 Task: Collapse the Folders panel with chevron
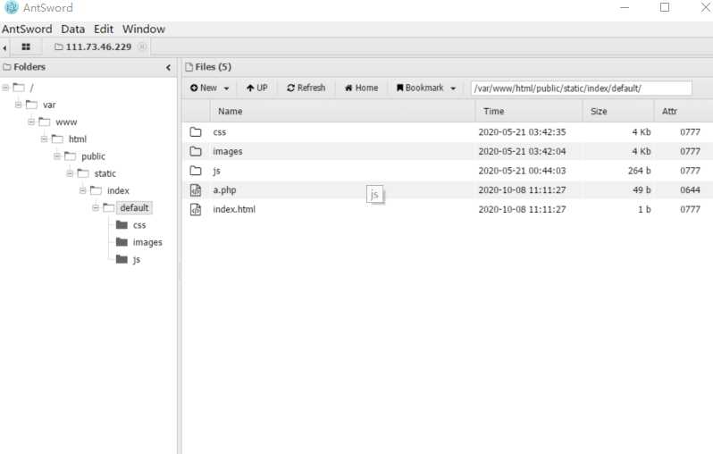point(168,67)
